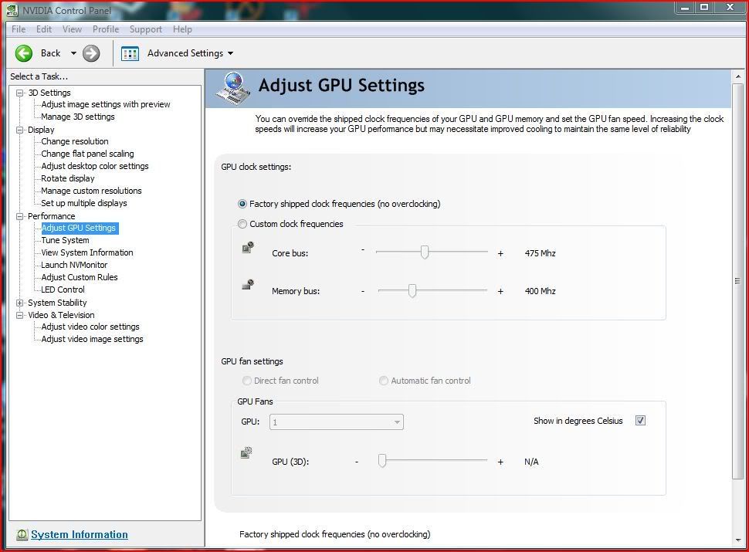Image resolution: width=749 pixels, height=552 pixels.
Task: Click the vertical scrollbar thumb
Action: 738,281
